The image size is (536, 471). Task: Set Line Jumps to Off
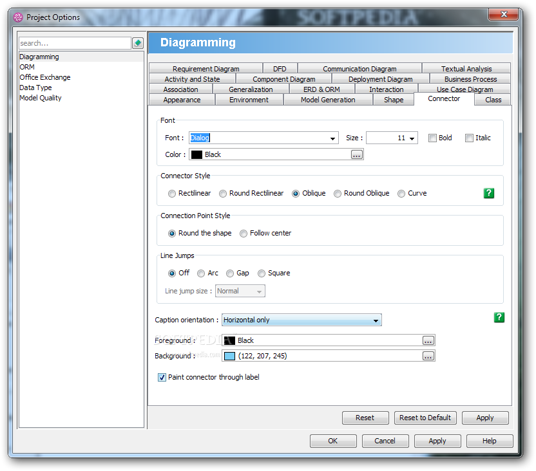pos(172,273)
